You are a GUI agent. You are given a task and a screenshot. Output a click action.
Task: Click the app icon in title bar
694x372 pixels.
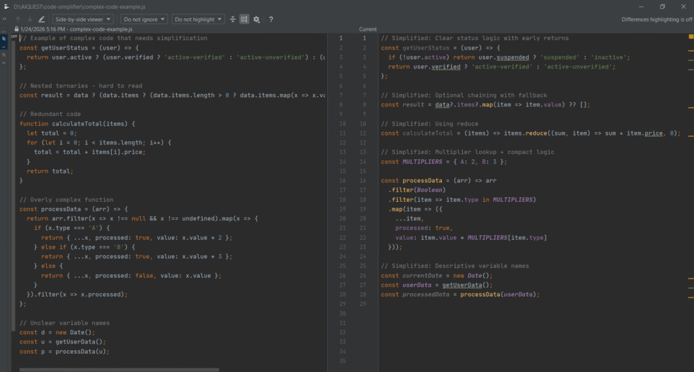[7, 6]
